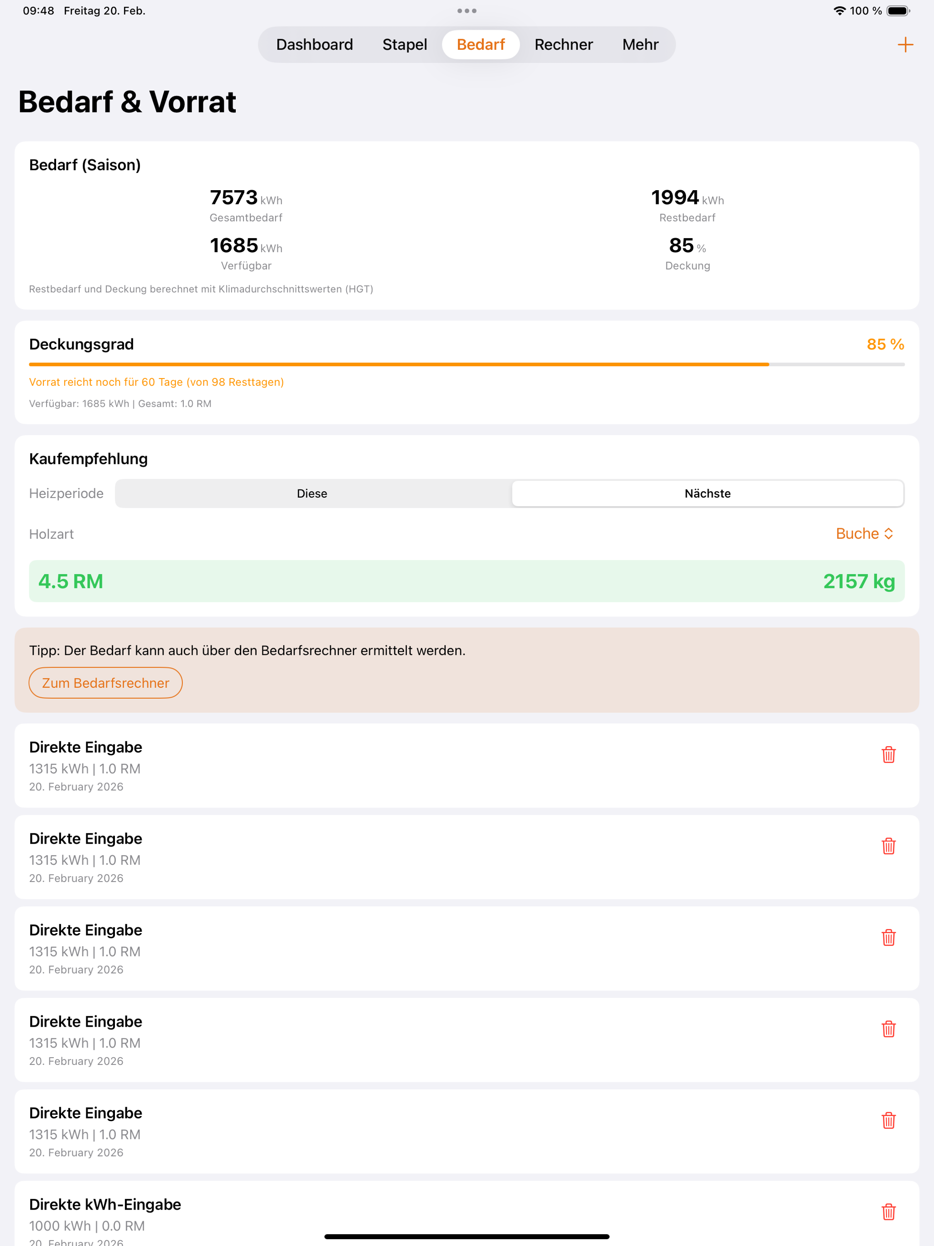Viewport: 934px width, 1246px height.
Task: Tap the green 4.5 RM recommendation value
Action: (x=70, y=581)
